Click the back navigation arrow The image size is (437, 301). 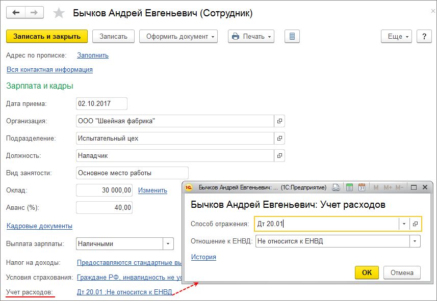click(x=15, y=13)
